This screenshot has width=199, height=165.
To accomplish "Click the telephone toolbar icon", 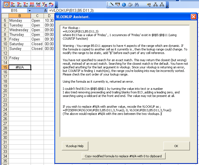I will click(x=130, y=5).
